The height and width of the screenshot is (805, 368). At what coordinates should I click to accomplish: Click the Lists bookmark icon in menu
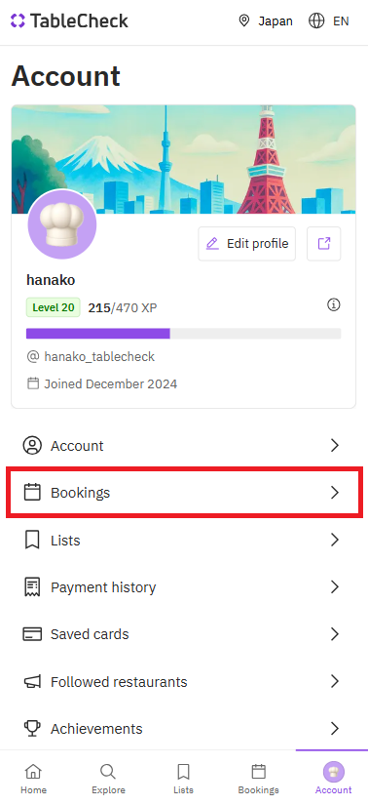tap(32, 541)
